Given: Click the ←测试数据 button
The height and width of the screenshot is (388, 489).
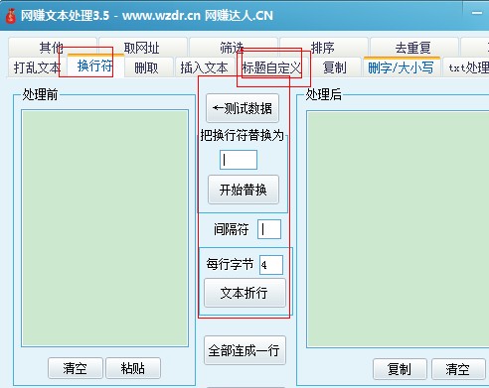Looking at the screenshot, I should (243, 108).
